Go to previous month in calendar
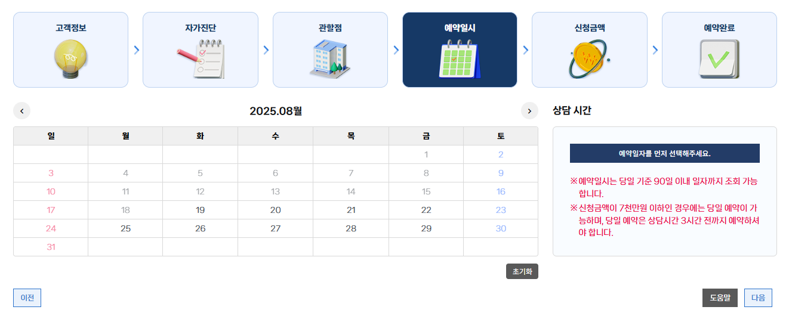Screen dimensions: 789x319 (22, 111)
